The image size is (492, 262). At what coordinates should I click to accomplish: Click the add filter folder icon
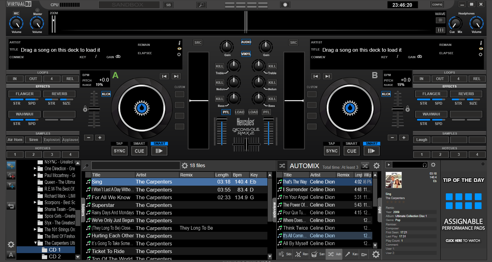click(x=11, y=186)
